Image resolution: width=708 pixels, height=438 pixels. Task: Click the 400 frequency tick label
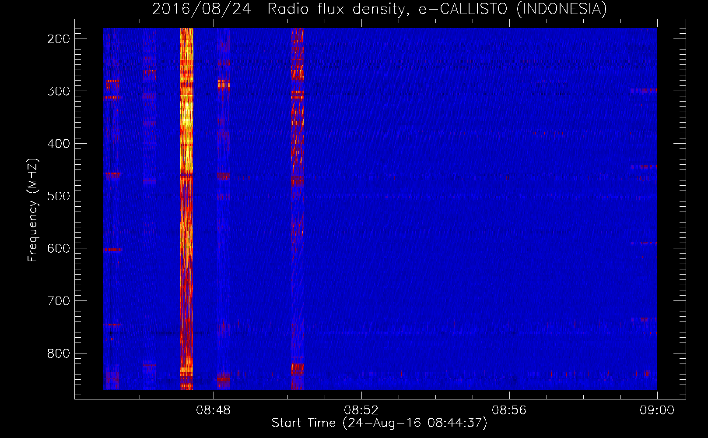pos(59,144)
